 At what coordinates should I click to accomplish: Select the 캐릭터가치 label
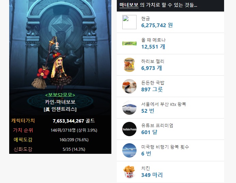click(x=23, y=121)
